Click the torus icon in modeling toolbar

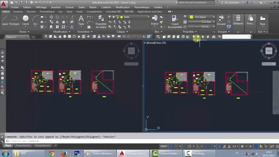(74, 37)
